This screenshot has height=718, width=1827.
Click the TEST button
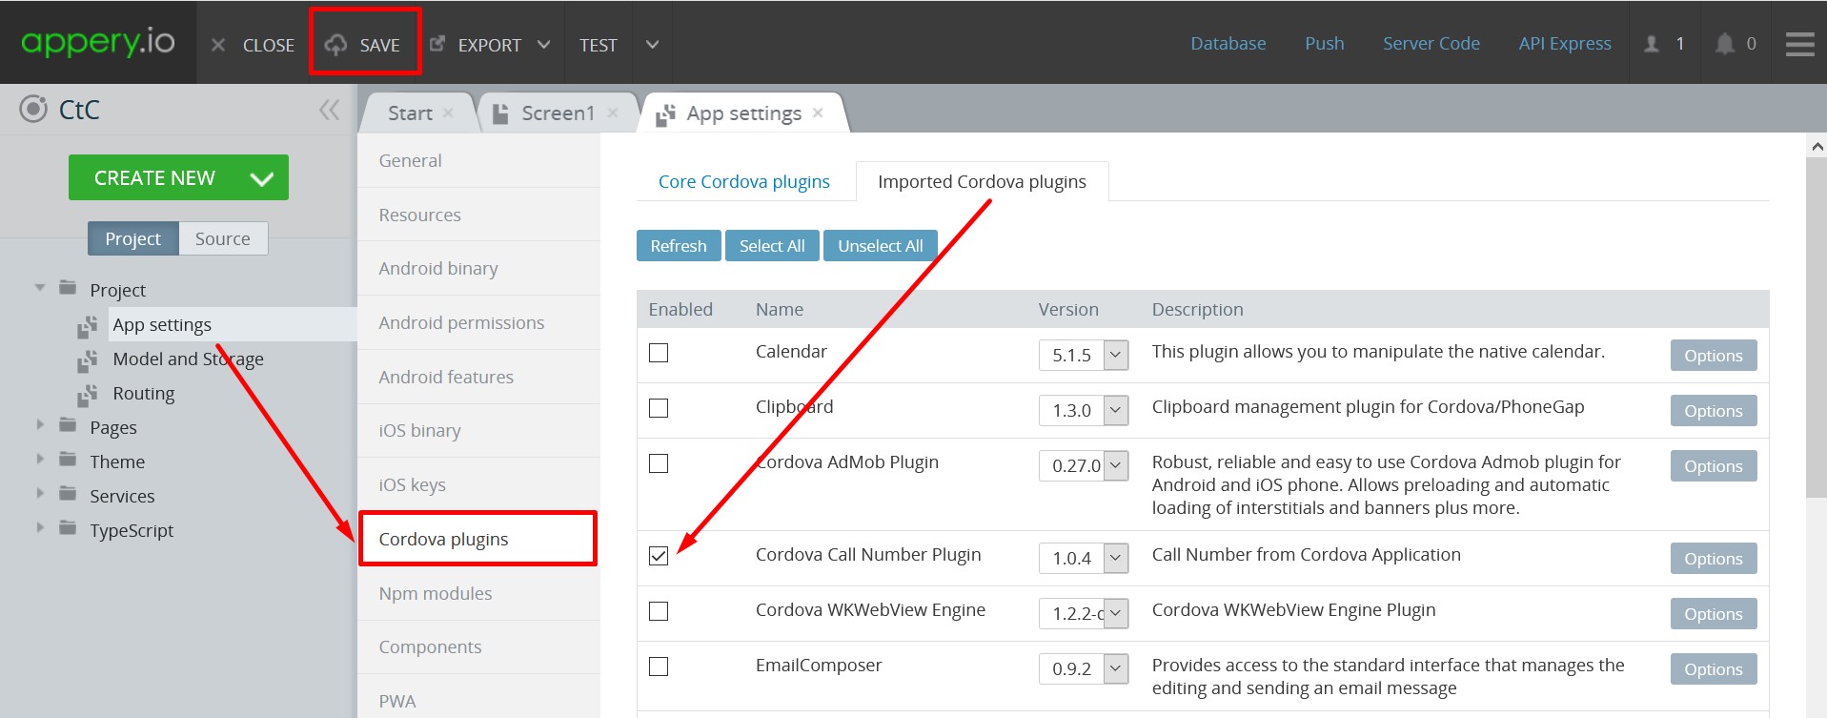(599, 45)
